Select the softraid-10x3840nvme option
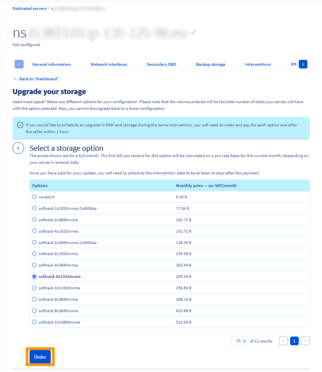 [x=34, y=322]
